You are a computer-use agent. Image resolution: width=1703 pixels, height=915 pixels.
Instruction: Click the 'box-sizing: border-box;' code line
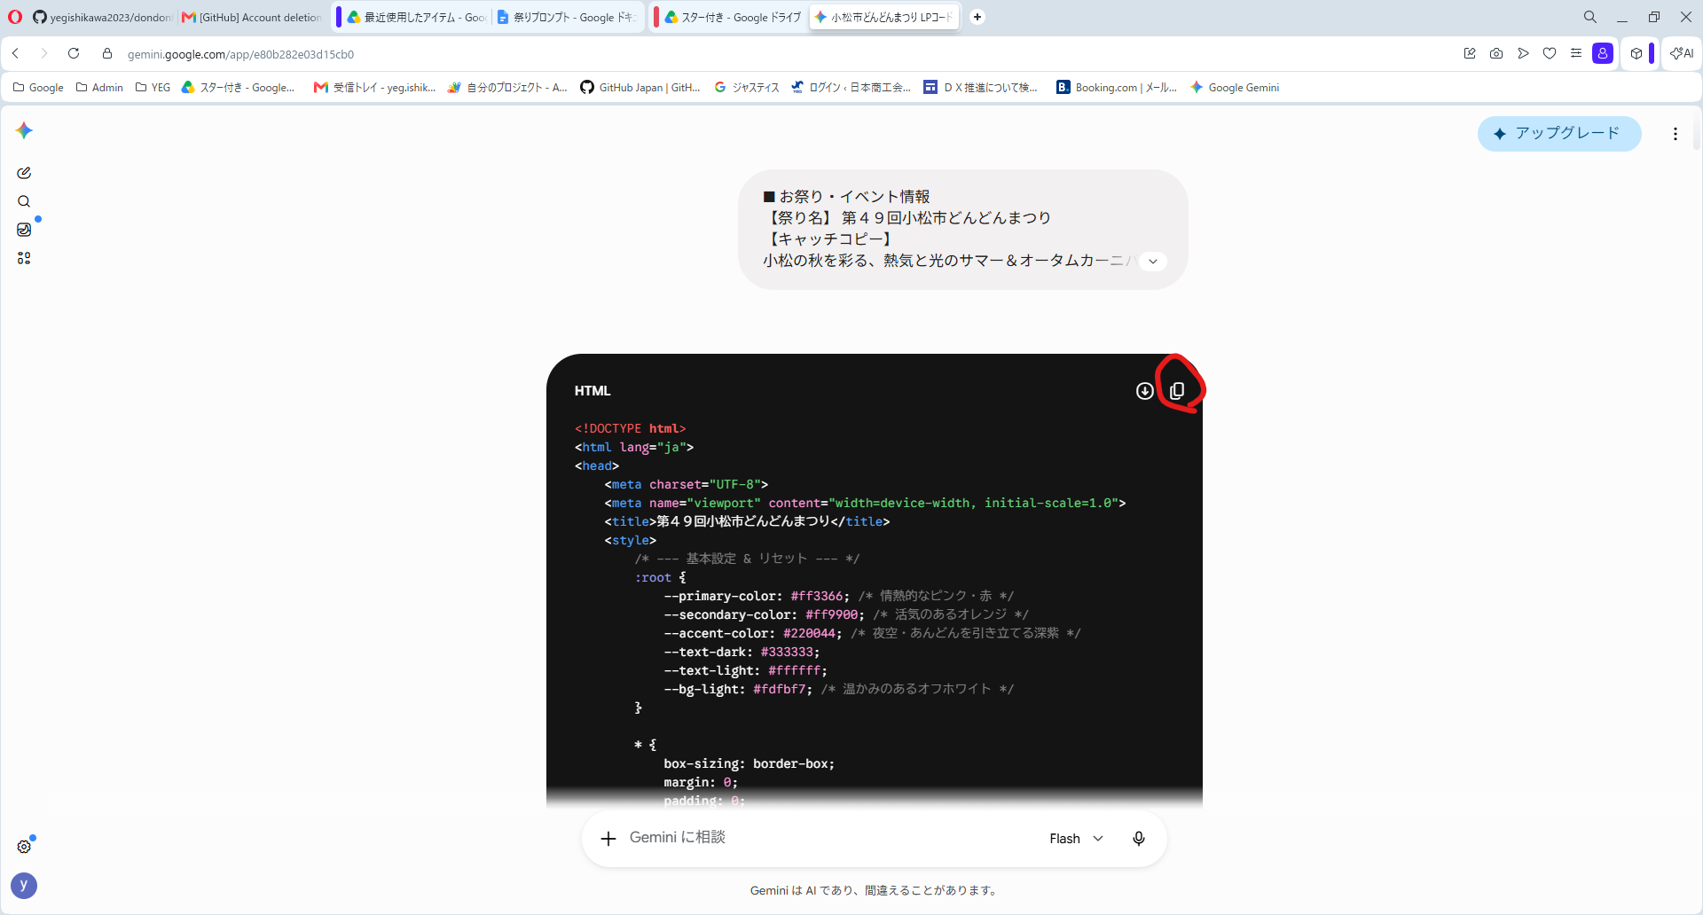tap(749, 763)
